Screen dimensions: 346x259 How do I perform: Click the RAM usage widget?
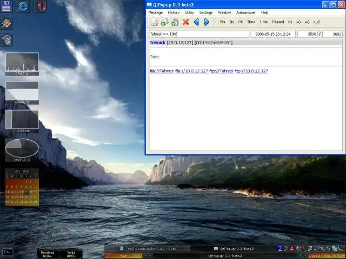point(22,93)
